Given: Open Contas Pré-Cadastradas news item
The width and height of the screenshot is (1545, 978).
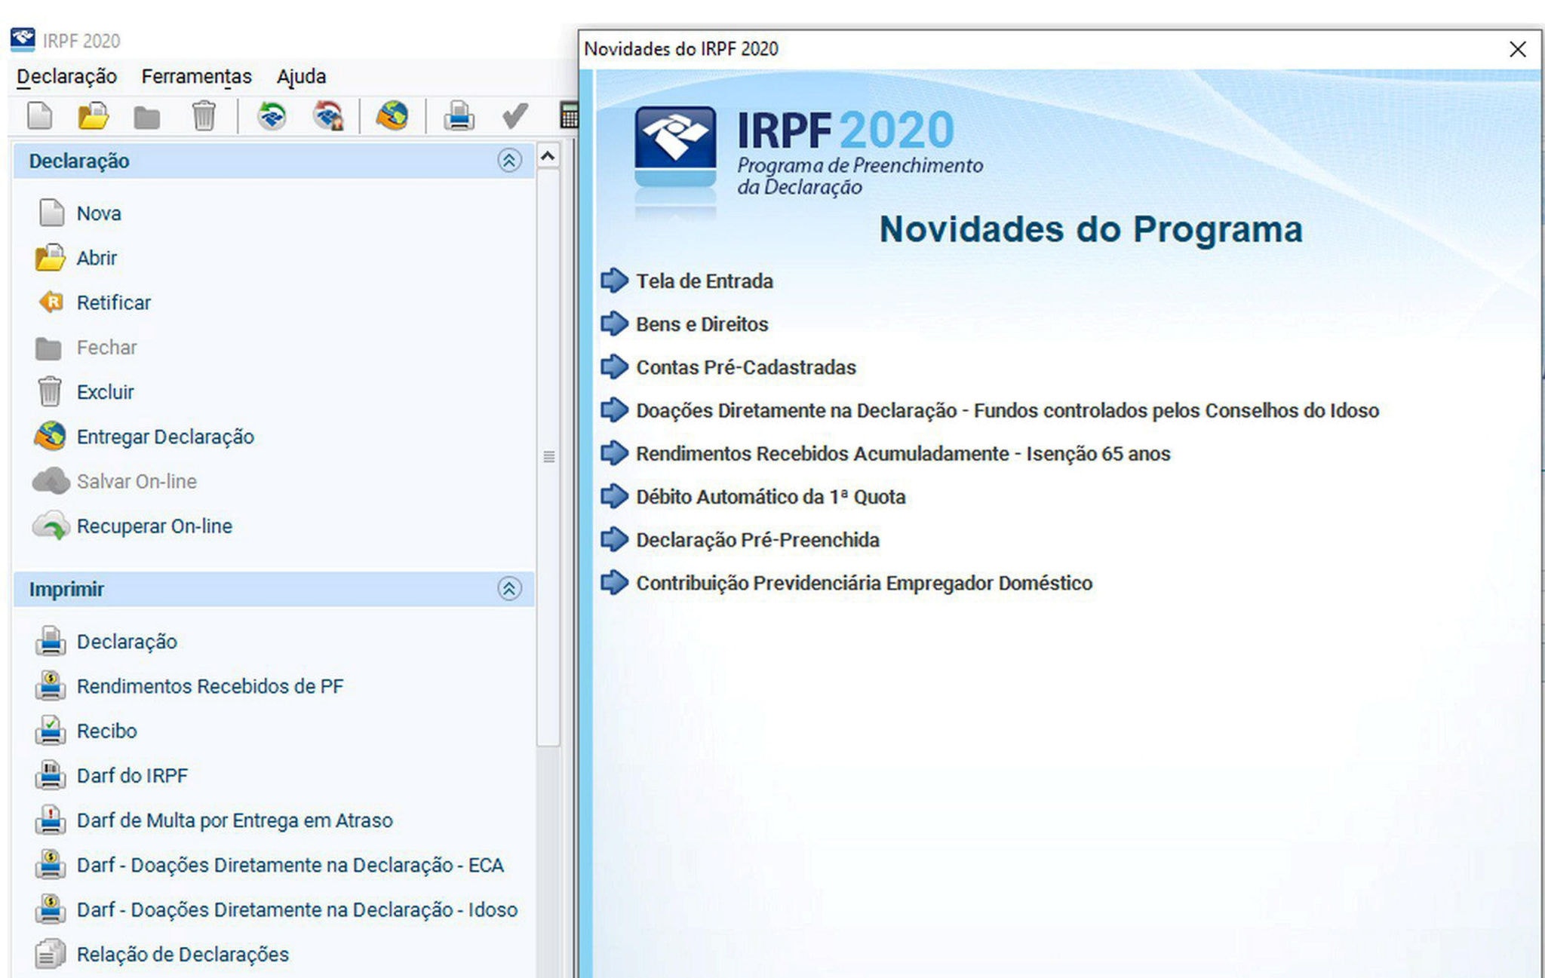Looking at the screenshot, I should [746, 367].
